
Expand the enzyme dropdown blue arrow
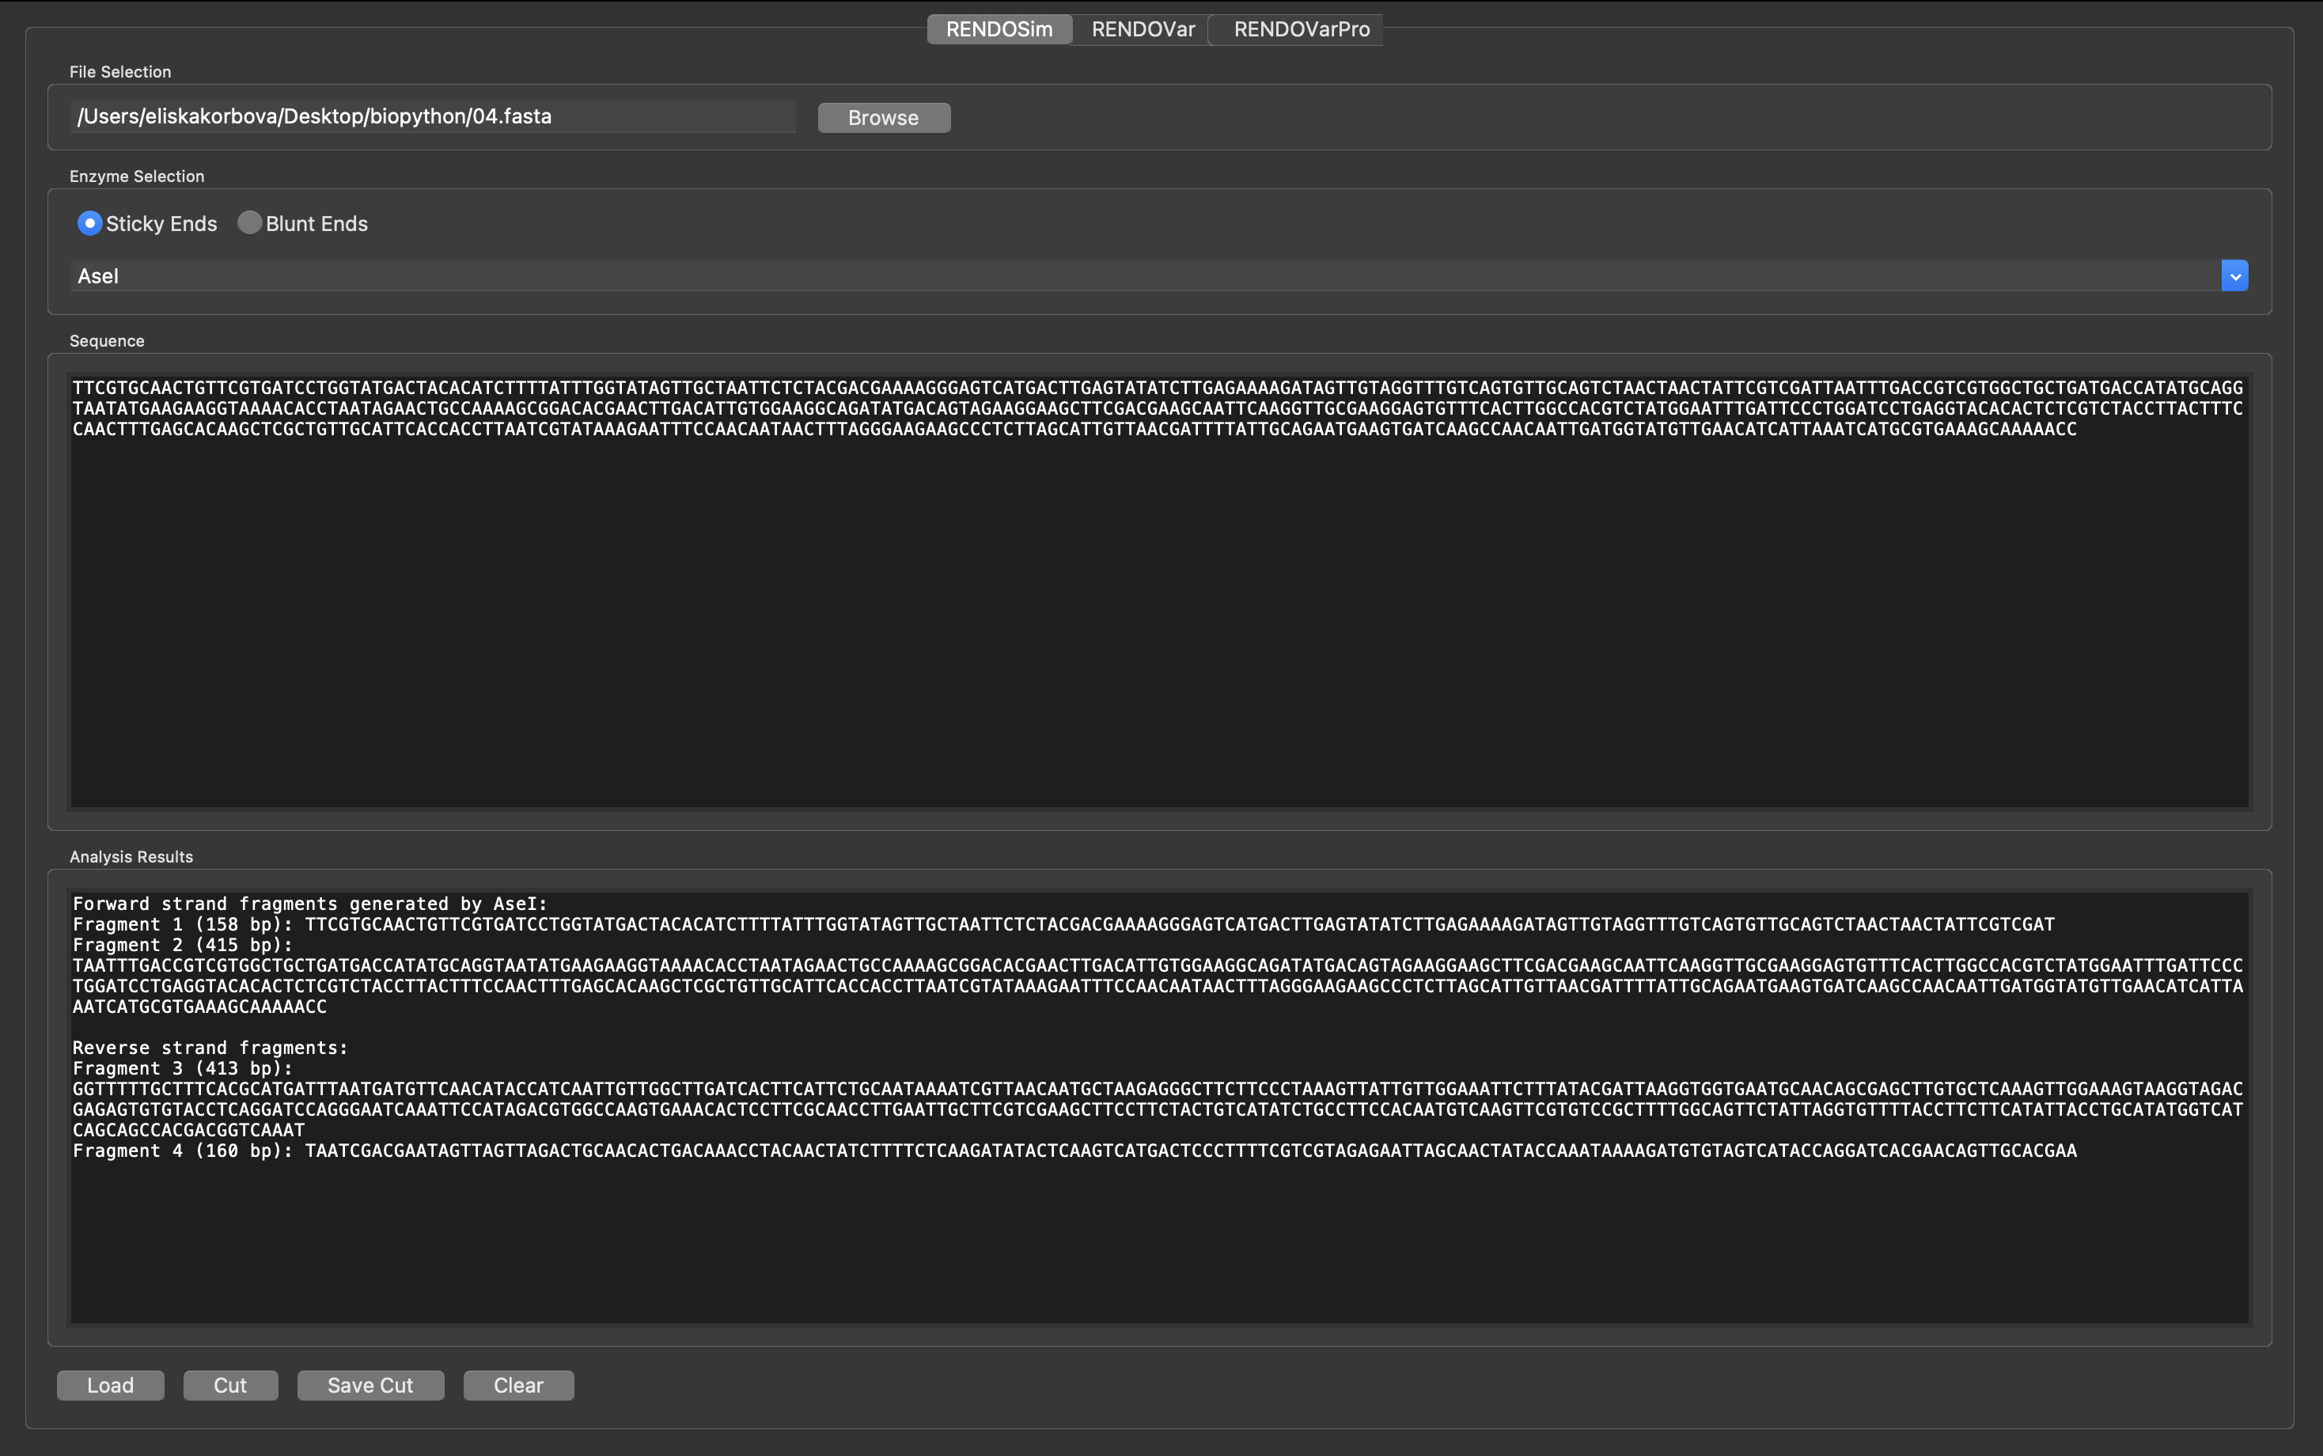tap(2234, 276)
